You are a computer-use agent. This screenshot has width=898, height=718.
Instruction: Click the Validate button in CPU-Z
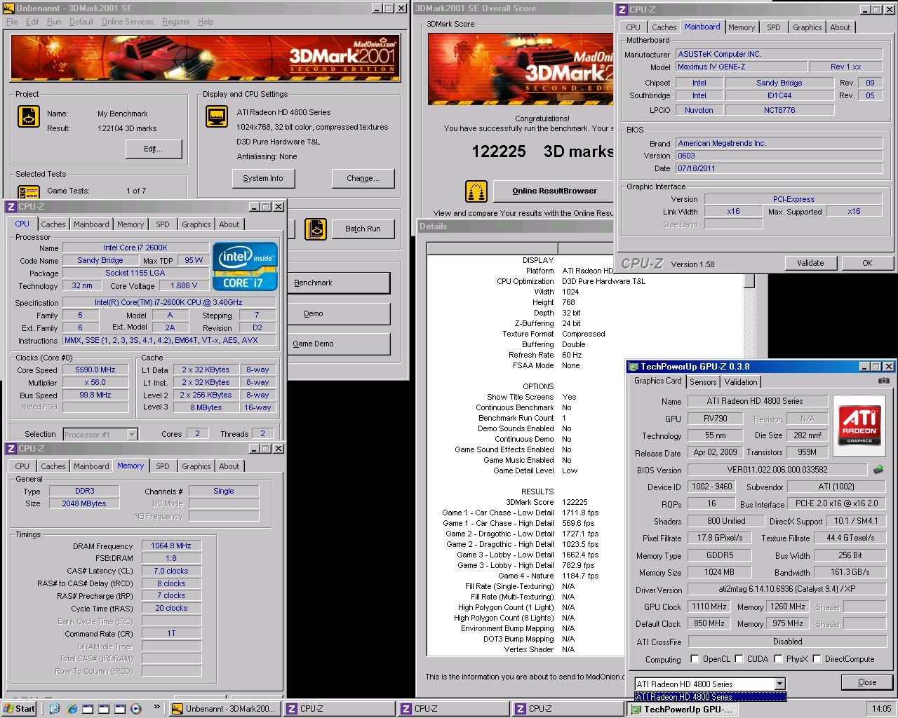[x=810, y=263]
